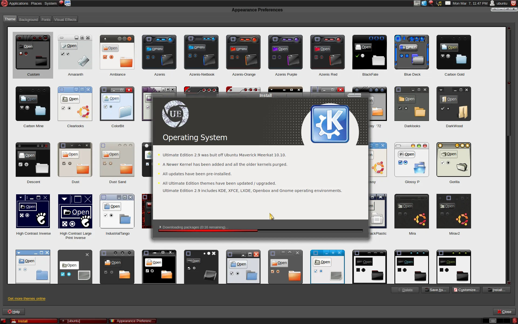Open the System menu
This screenshot has width=518, height=324.
click(x=50, y=3)
